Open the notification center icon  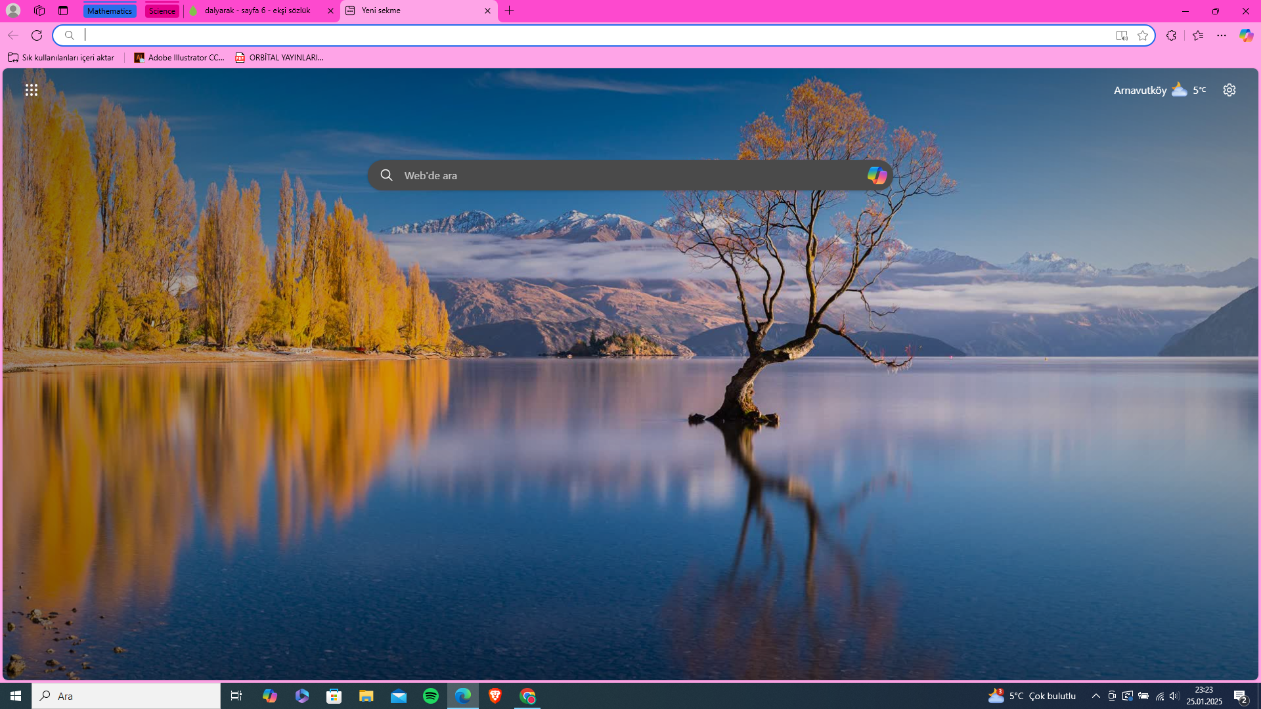(1241, 697)
